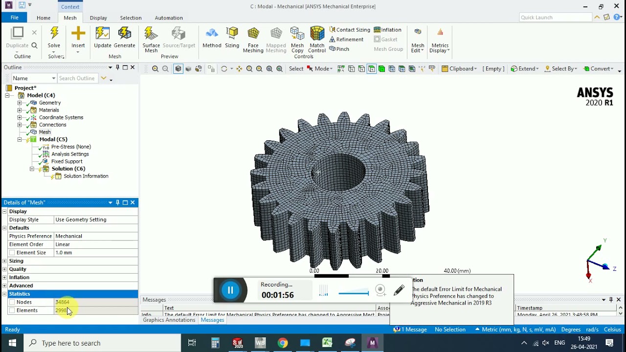Open the Windows notification center
626x352 pixels.
[x=610, y=343]
